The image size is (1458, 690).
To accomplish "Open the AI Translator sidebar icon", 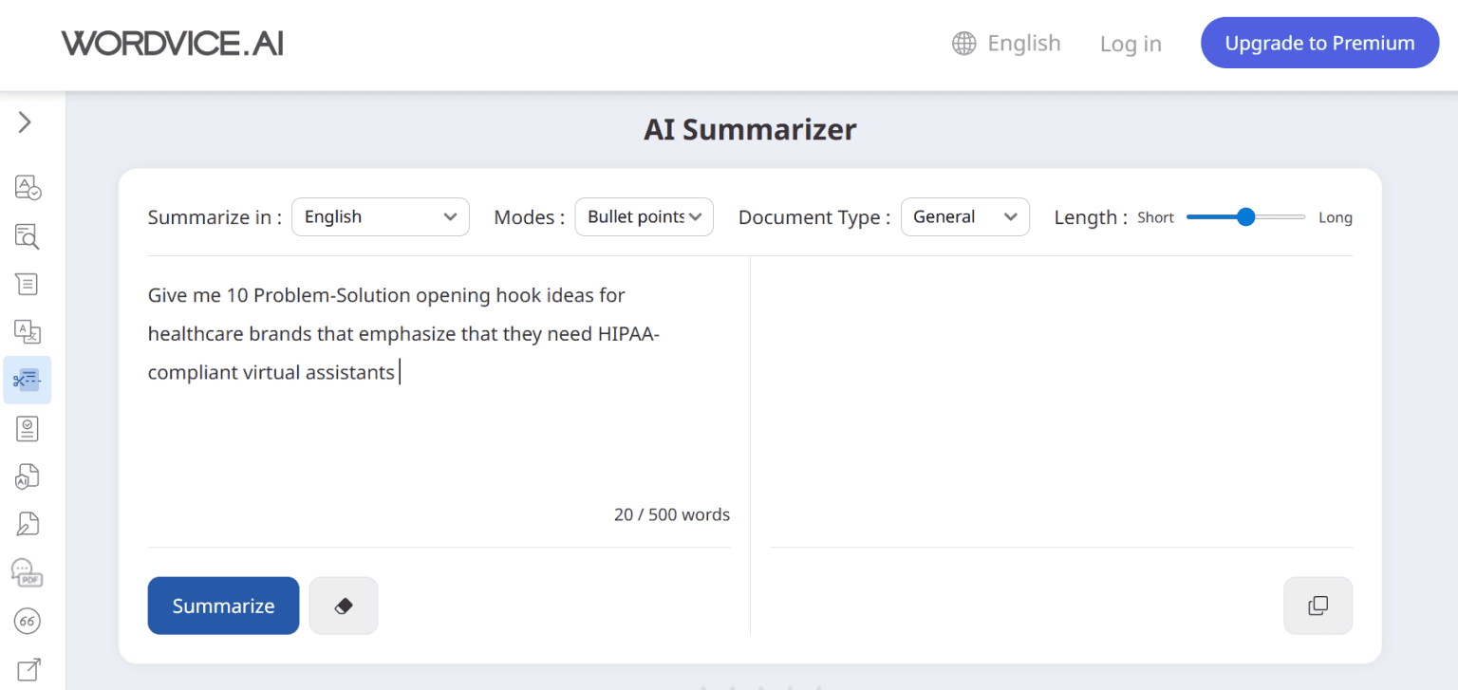I will tap(28, 331).
